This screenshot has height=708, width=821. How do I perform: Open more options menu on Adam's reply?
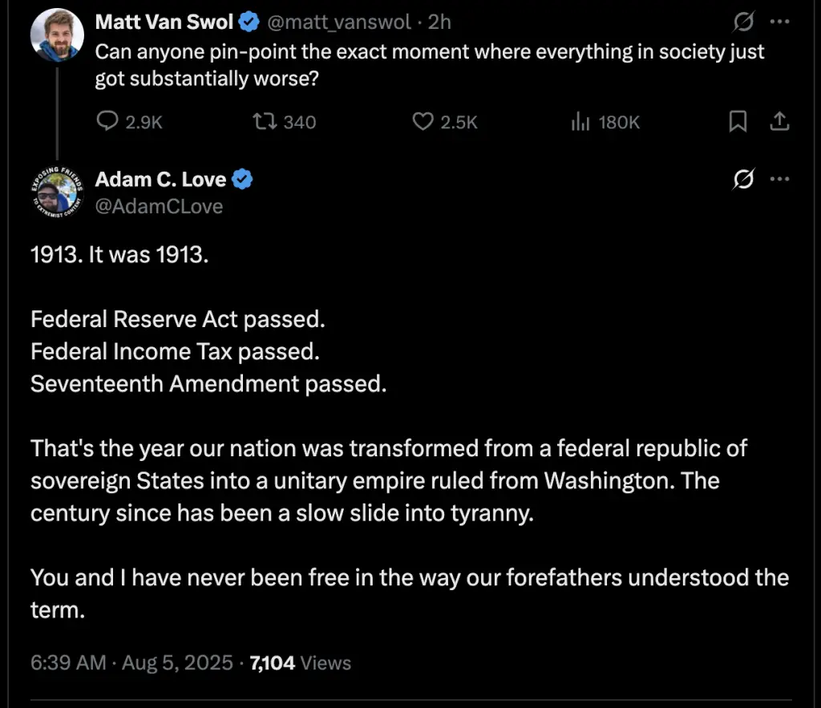[779, 179]
